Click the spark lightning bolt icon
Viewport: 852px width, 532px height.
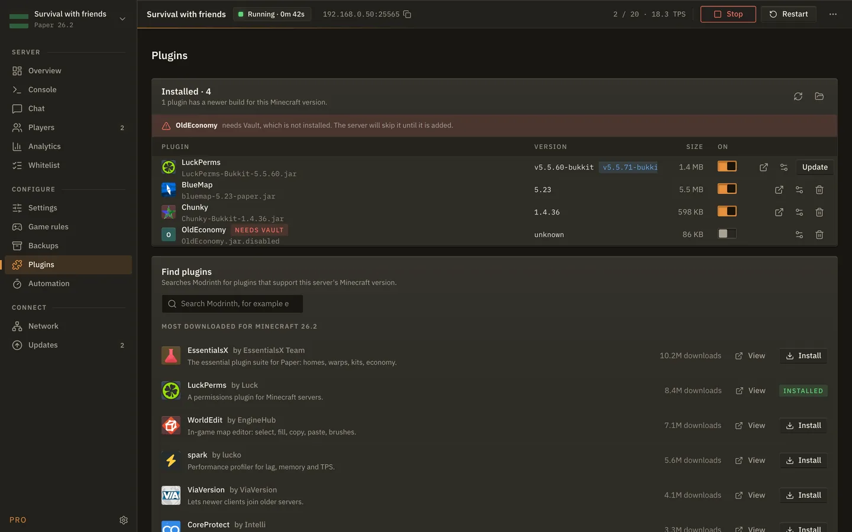(x=171, y=460)
